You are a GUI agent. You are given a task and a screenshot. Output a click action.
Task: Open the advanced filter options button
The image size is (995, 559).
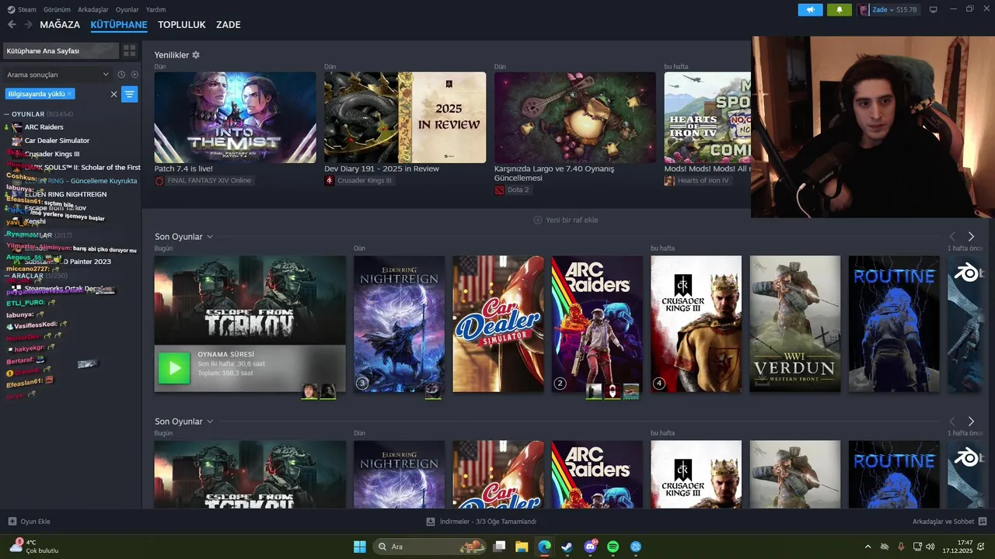point(129,94)
